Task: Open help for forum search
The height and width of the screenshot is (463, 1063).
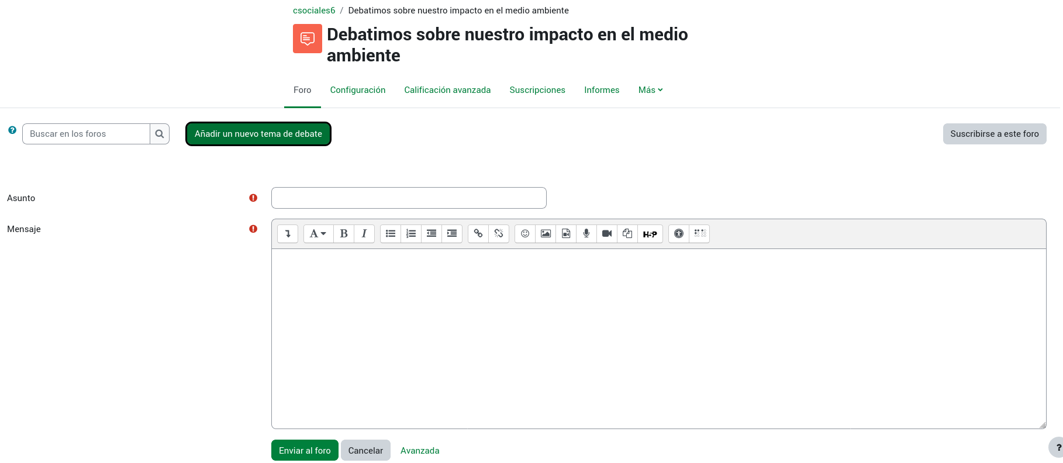Action: [12, 130]
